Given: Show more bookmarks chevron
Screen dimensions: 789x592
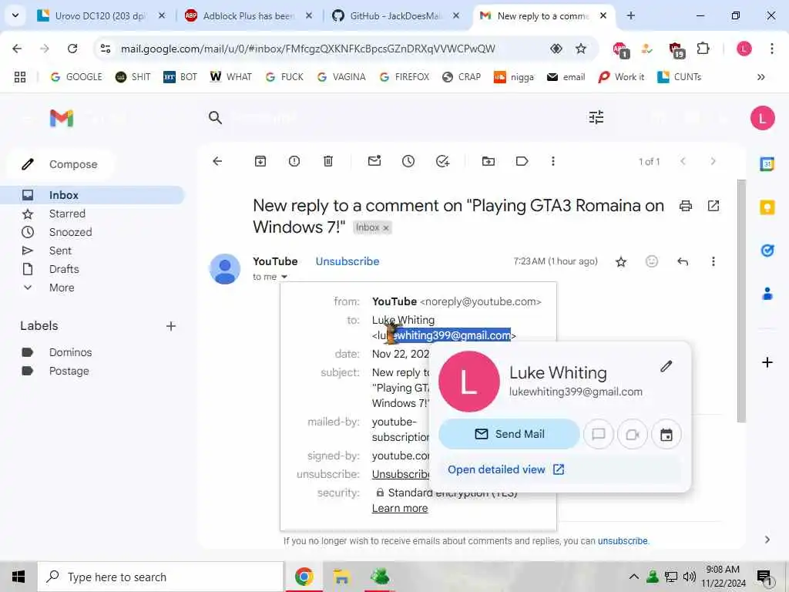Looking at the screenshot, I should point(760,77).
